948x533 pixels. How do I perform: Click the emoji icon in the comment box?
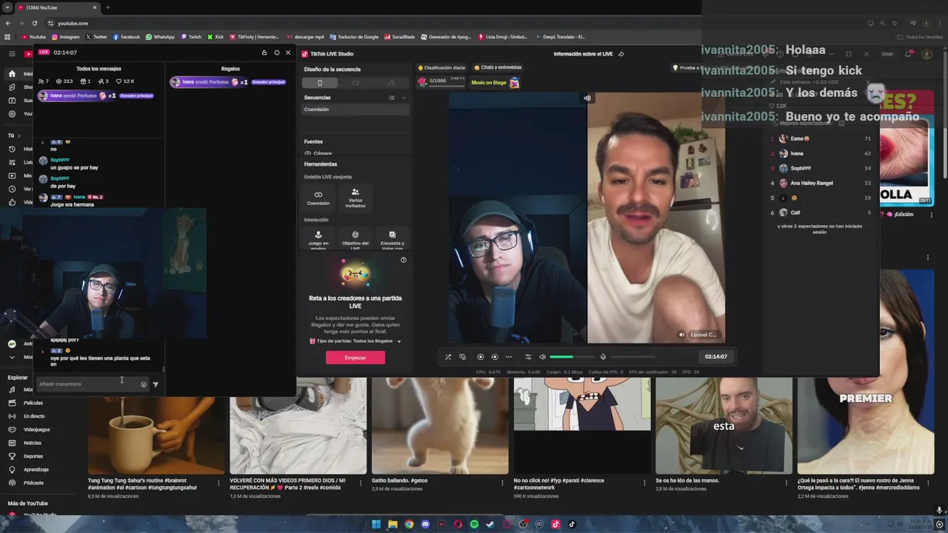(x=144, y=384)
